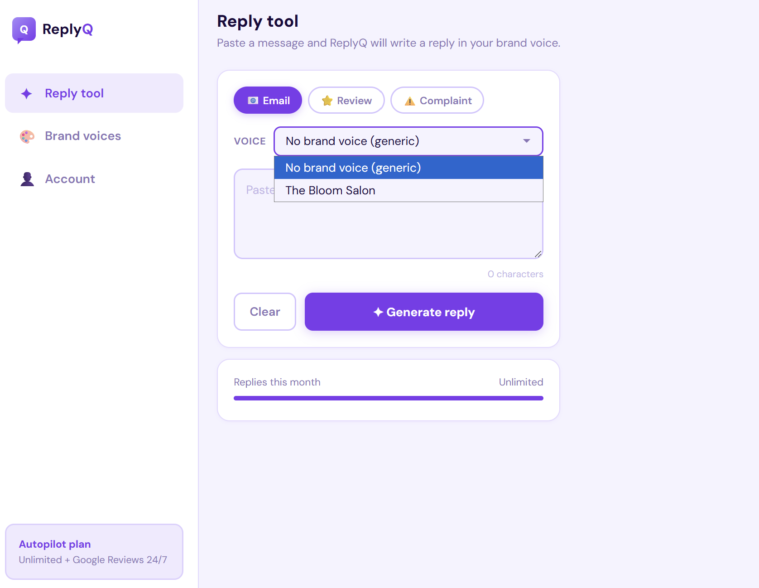Click the palette icon next to Brand voices
Viewport: 759px width, 588px height.
pyautogui.click(x=27, y=136)
